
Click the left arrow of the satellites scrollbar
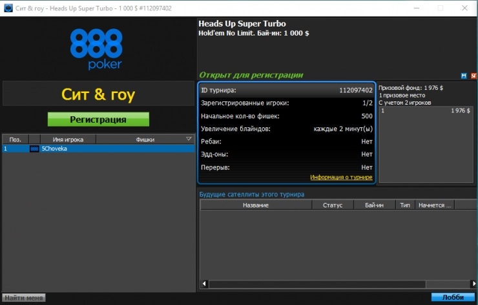point(204,284)
